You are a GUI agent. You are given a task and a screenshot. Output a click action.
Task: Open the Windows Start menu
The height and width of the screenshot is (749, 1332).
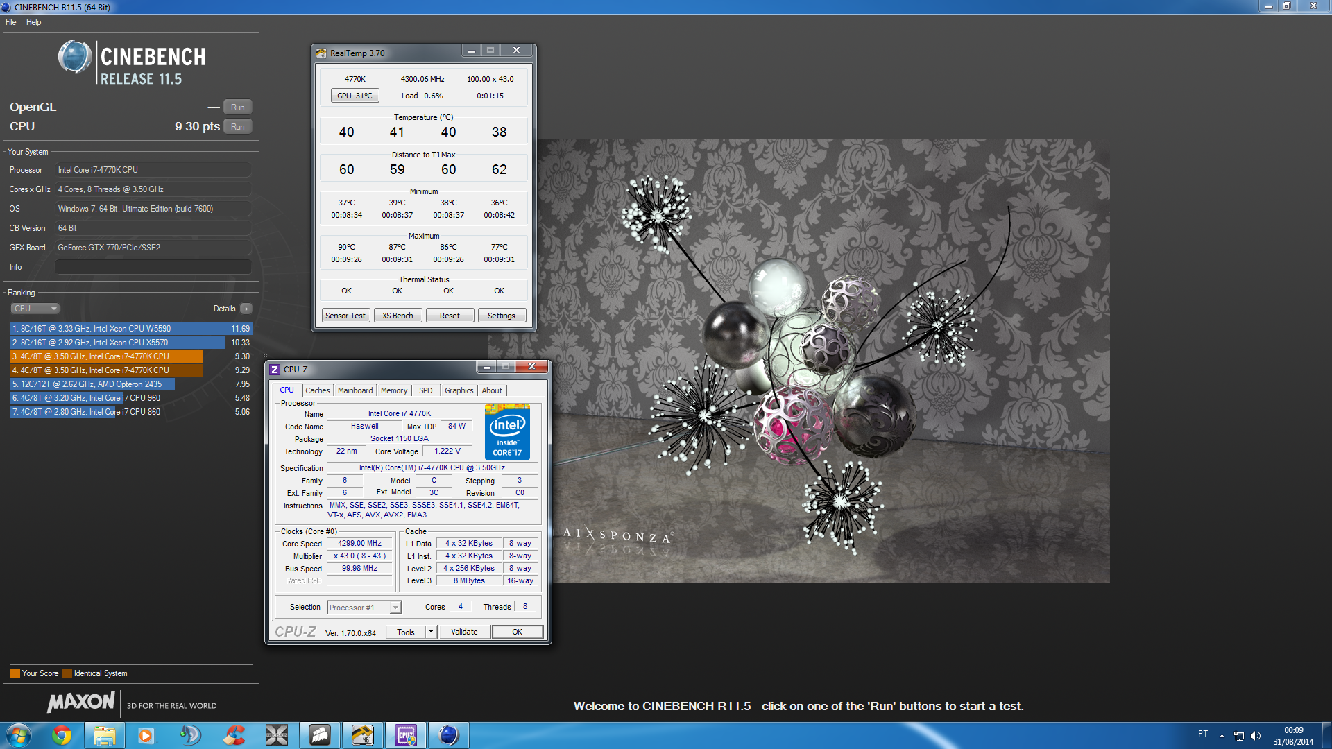pyautogui.click(x=19, y=735)
